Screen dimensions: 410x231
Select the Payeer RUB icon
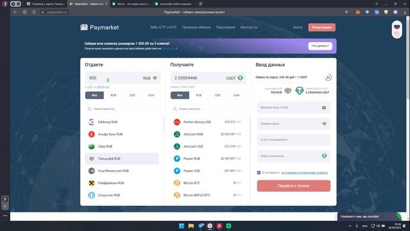pyautogui.click(x=177, y=158)
